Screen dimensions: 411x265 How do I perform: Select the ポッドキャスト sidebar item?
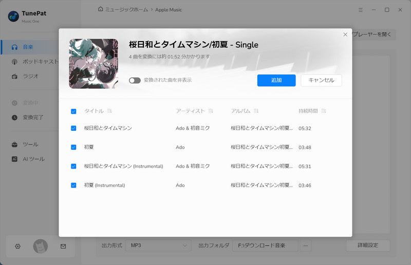point(29,62)
